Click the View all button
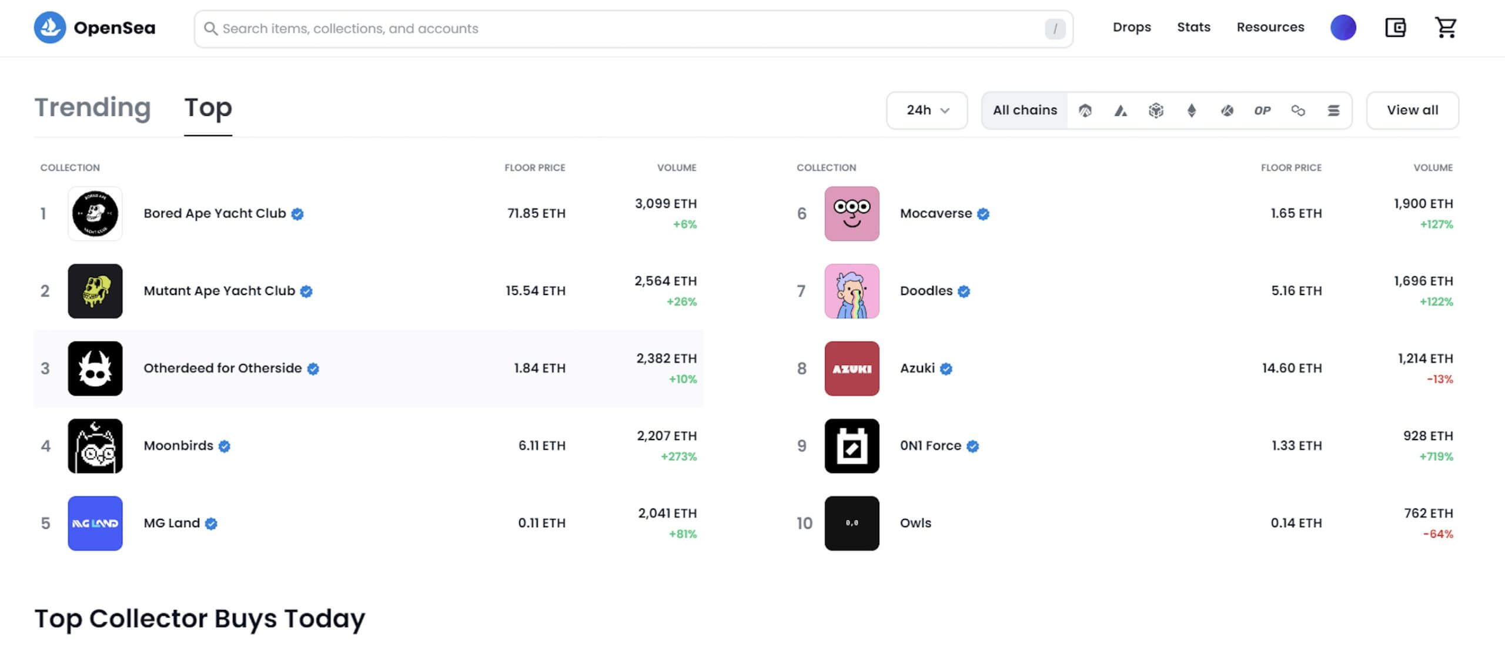Screen dimensions: 1505x654 click(x=1412, y=110)
